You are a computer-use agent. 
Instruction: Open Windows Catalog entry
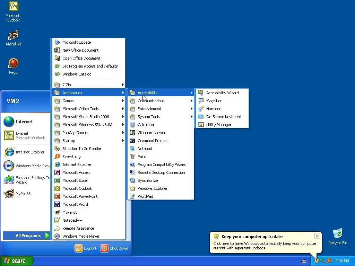[x=89, y=74]
